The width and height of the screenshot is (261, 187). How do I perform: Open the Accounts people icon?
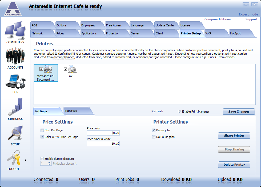click(15, 56)
